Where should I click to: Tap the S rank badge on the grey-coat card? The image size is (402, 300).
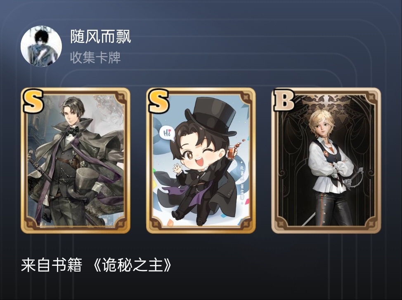click(33, 101)
